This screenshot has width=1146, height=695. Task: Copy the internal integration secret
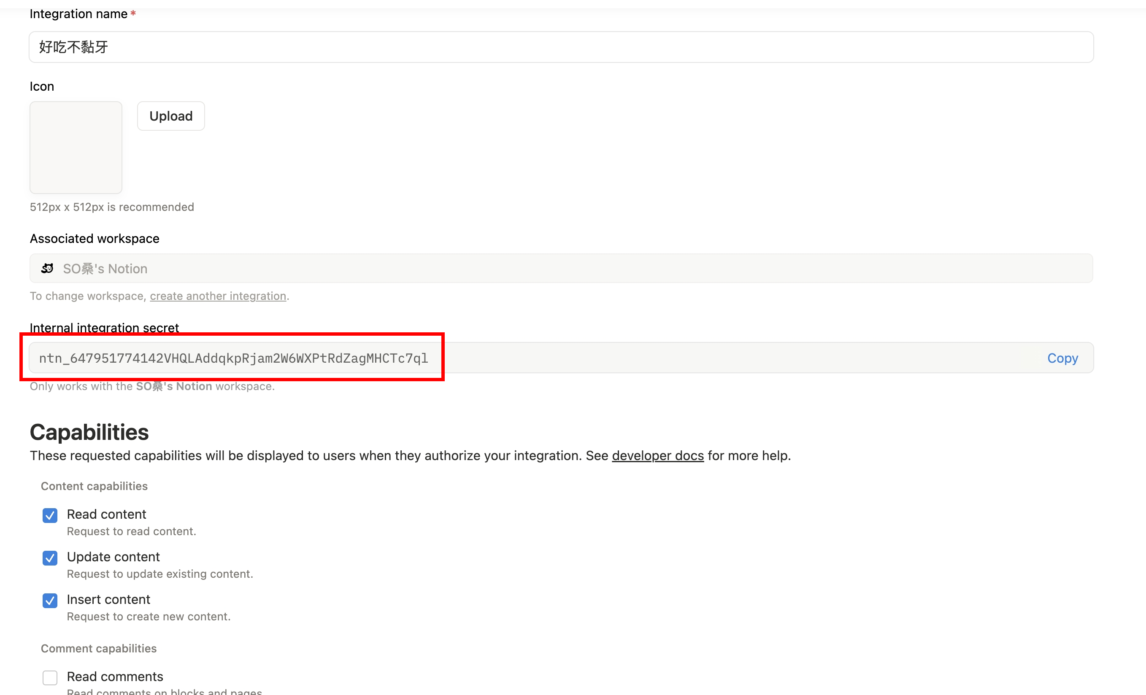click(x=1062, y=358)
